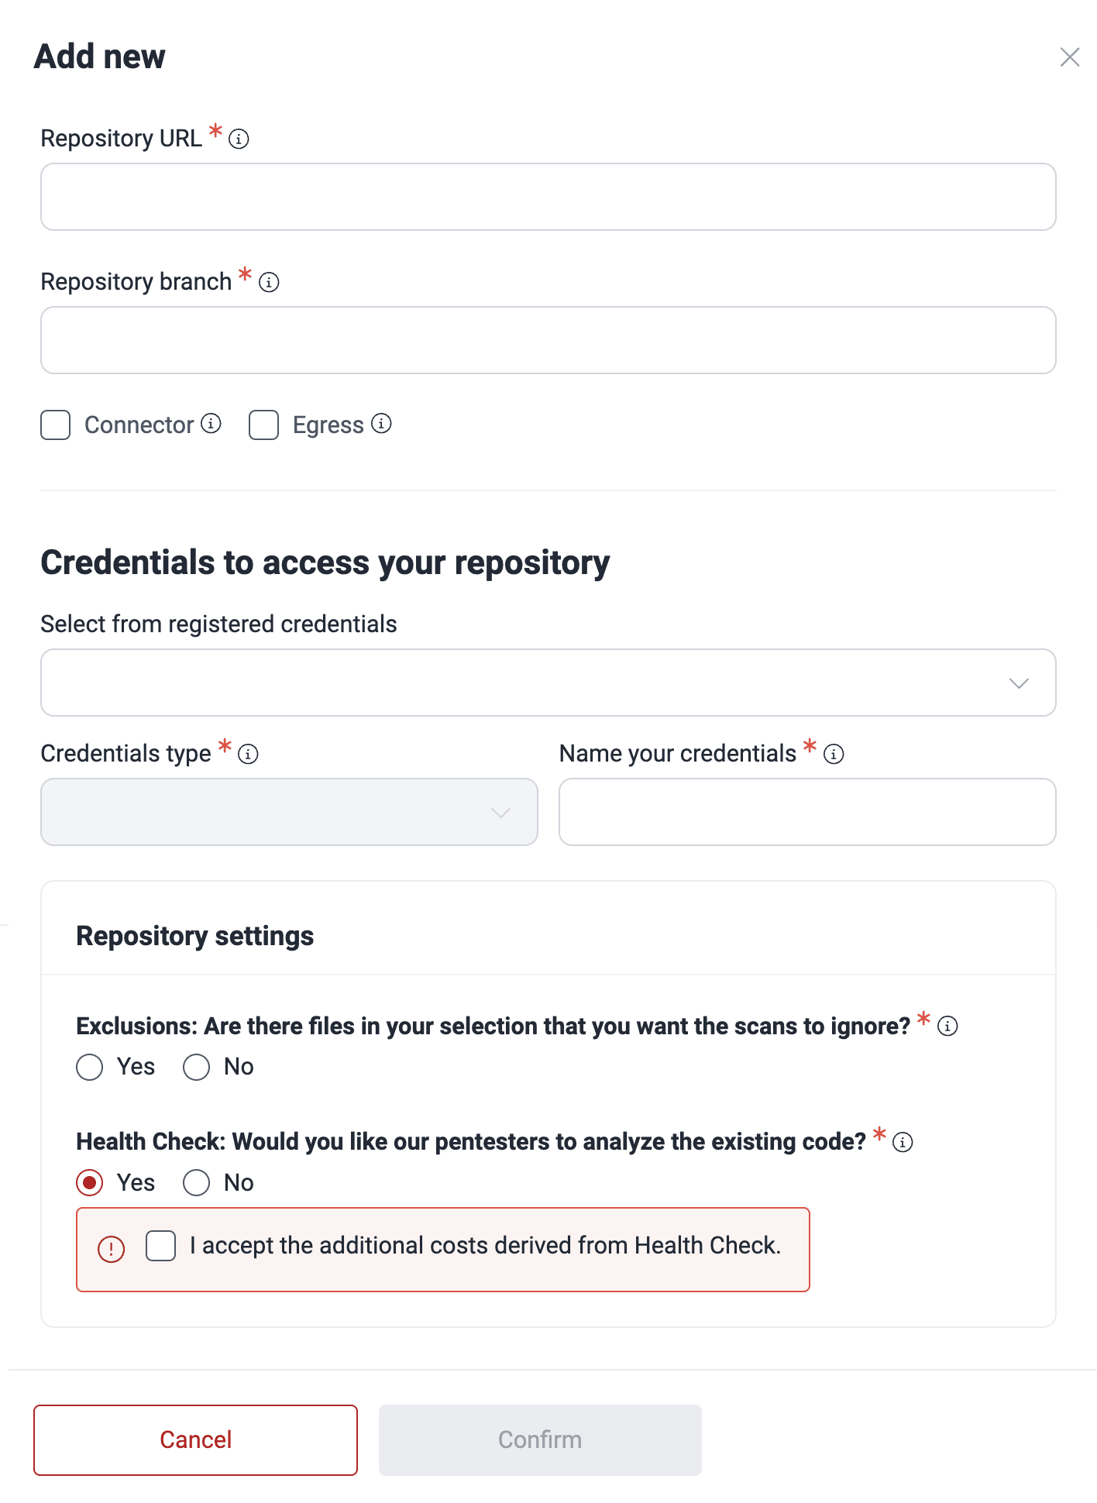Open the registered credentials chevron arrow
This screenshot has height=1503, width=1097.
click(x=1020, y=682)
